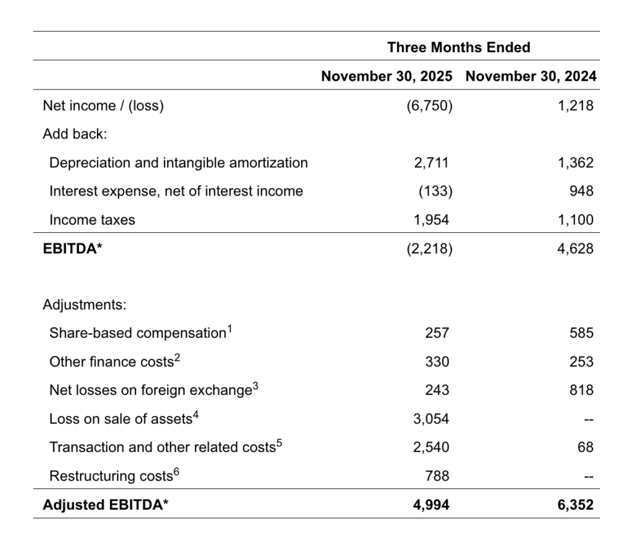Screen dimensions: 636x545
Task: Select the 6,352 Adjusted EBITDA value
Action: click(x=575, y=505)
